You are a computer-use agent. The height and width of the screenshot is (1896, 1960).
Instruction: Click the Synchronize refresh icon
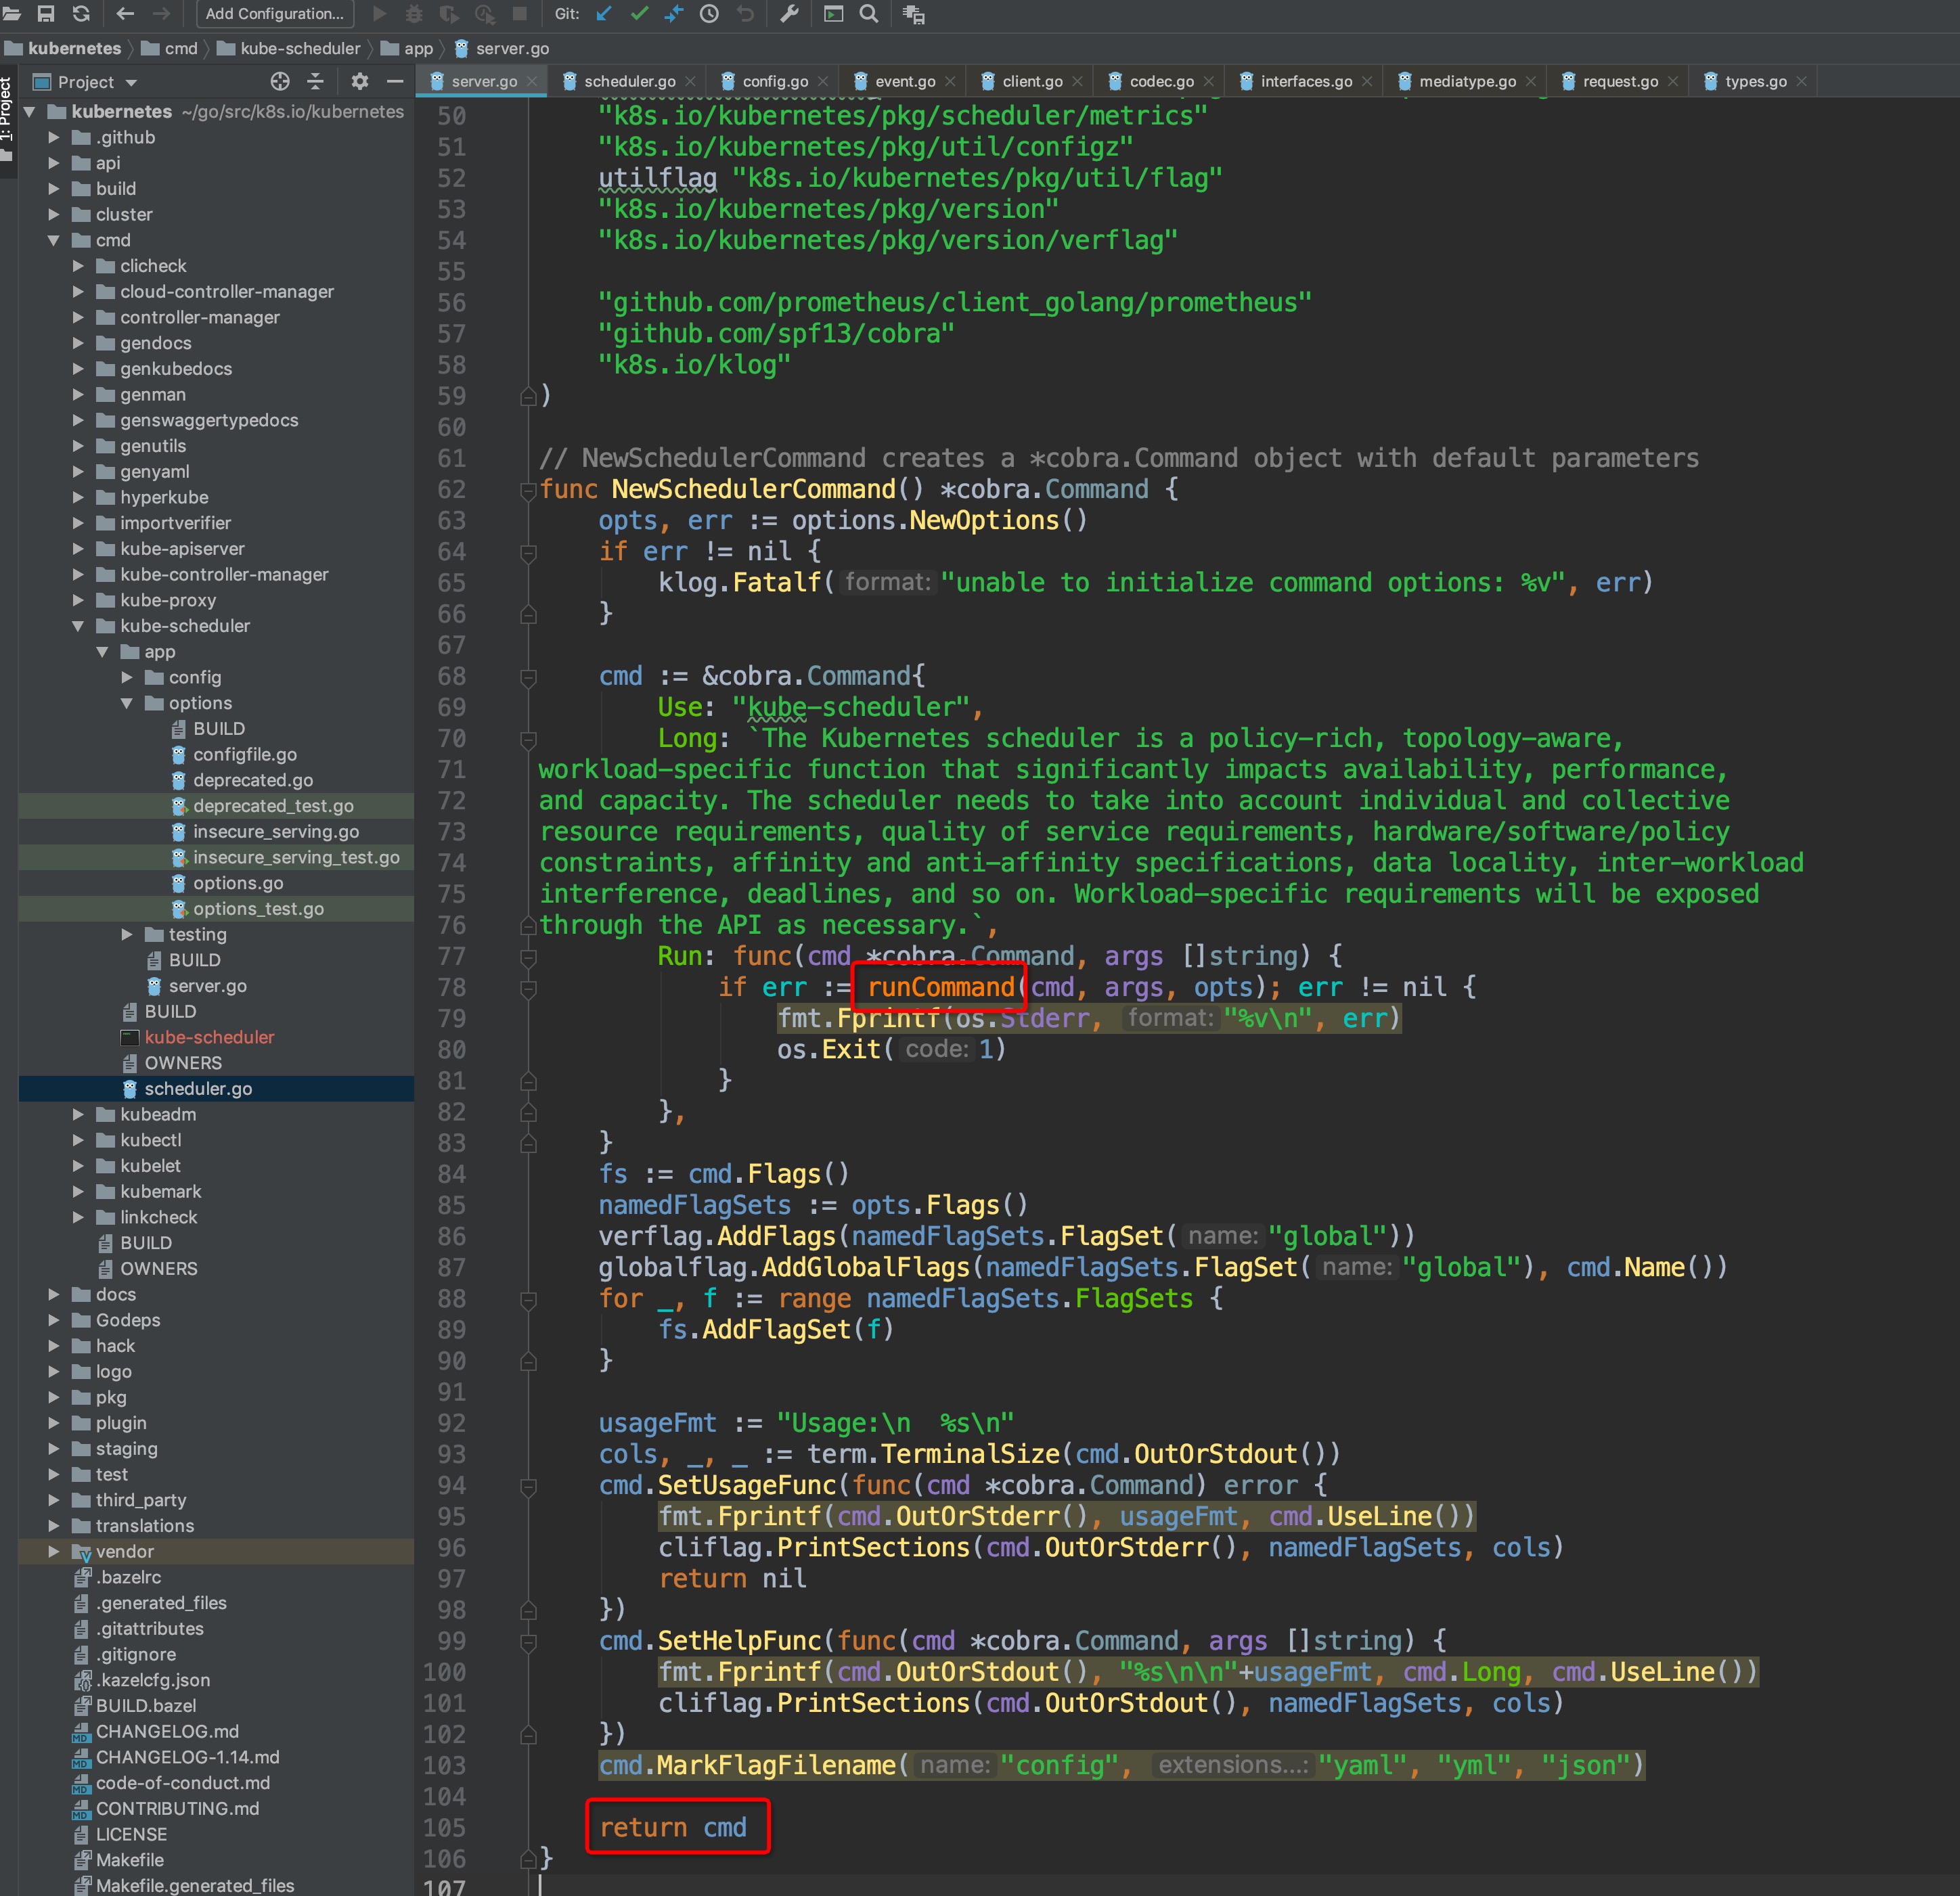pyautogui.click(x=81, y=13)
